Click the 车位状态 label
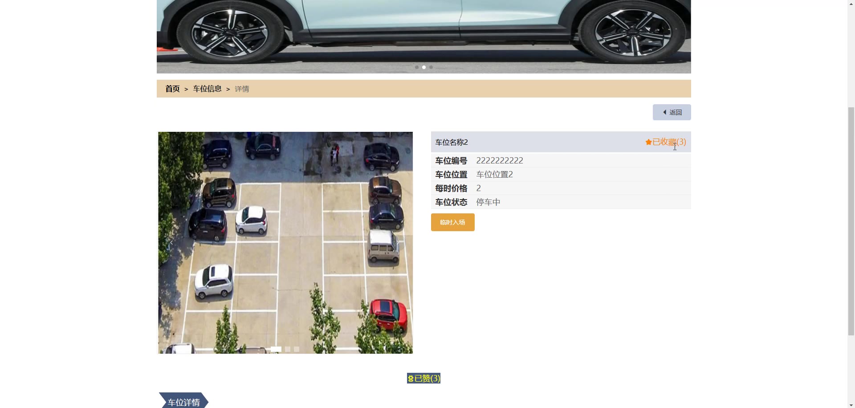This screenshot has height=408, width=855. tap(451, 202)
